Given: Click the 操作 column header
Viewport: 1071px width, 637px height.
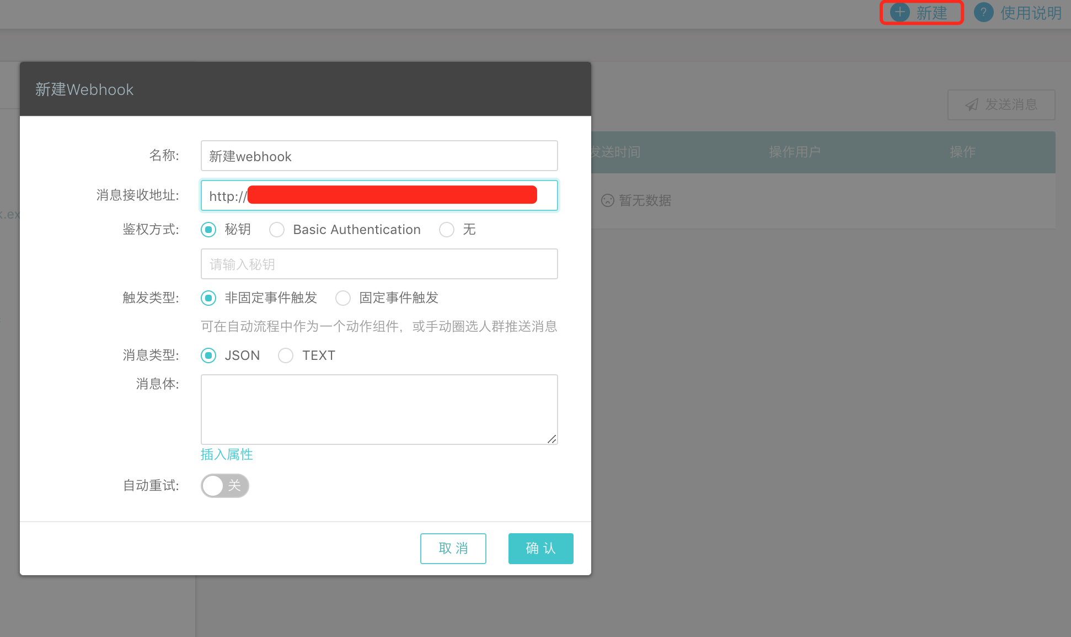Looking at the screenshot, I should pos(963,152).
